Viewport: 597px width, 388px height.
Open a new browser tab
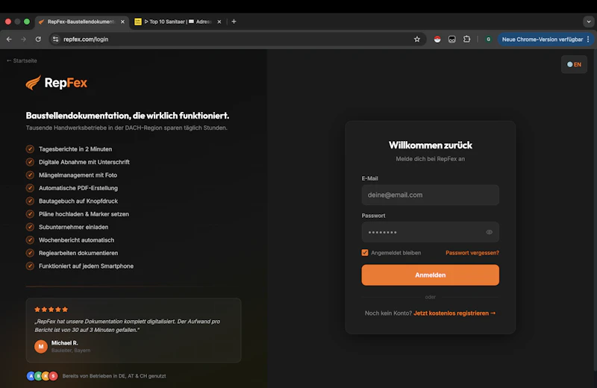coord(234,22)
